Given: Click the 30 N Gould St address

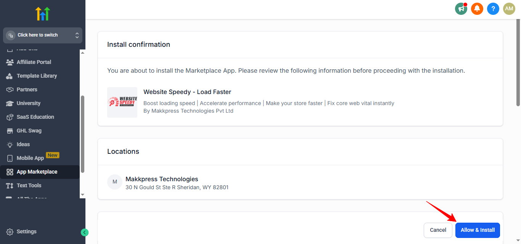Looking at the screenshot, I should point(177,187).
